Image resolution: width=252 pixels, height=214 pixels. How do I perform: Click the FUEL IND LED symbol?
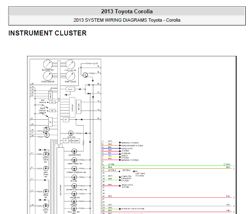tap(71, 133)
